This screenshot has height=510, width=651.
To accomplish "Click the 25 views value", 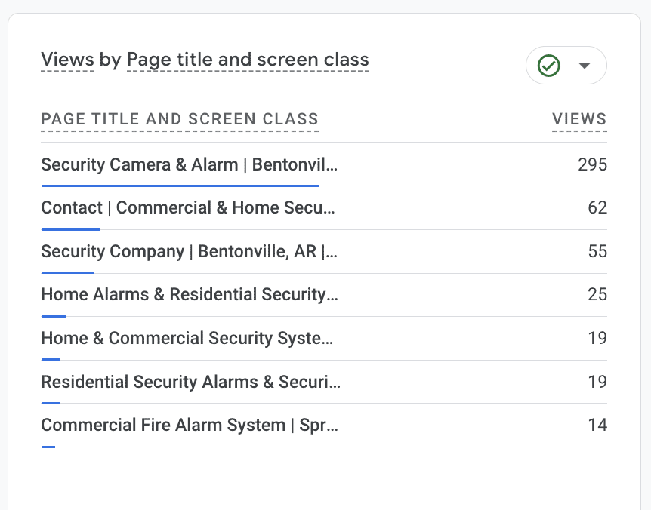I will [x=597, y=294].
